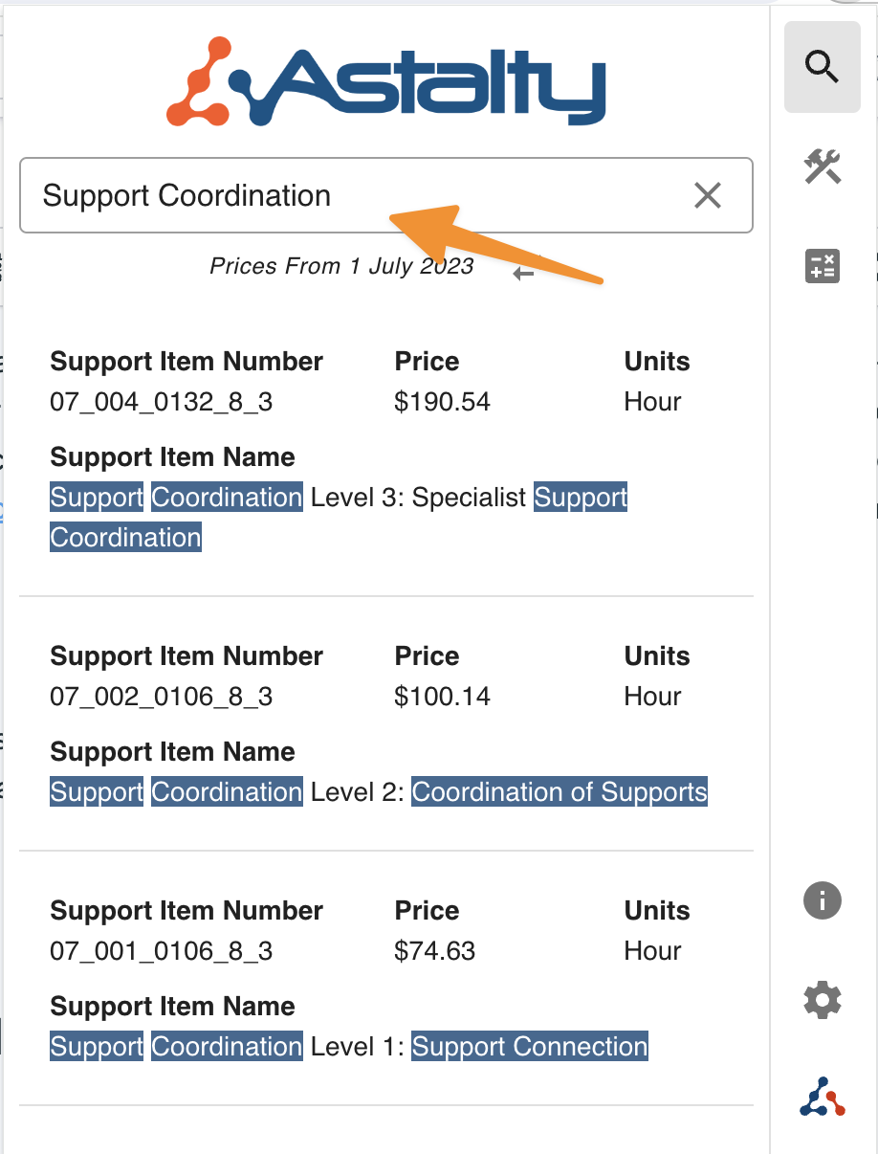Select support item number 07_001_0106_8_3
Viewport: 878px width, 1154px height.
[x=161, y=951]
